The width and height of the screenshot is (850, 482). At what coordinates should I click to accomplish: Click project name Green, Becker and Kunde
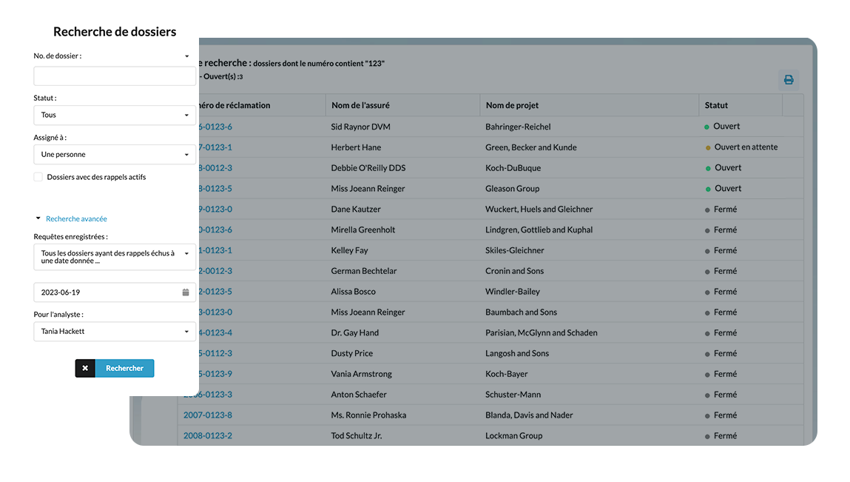tap(530, 147)
